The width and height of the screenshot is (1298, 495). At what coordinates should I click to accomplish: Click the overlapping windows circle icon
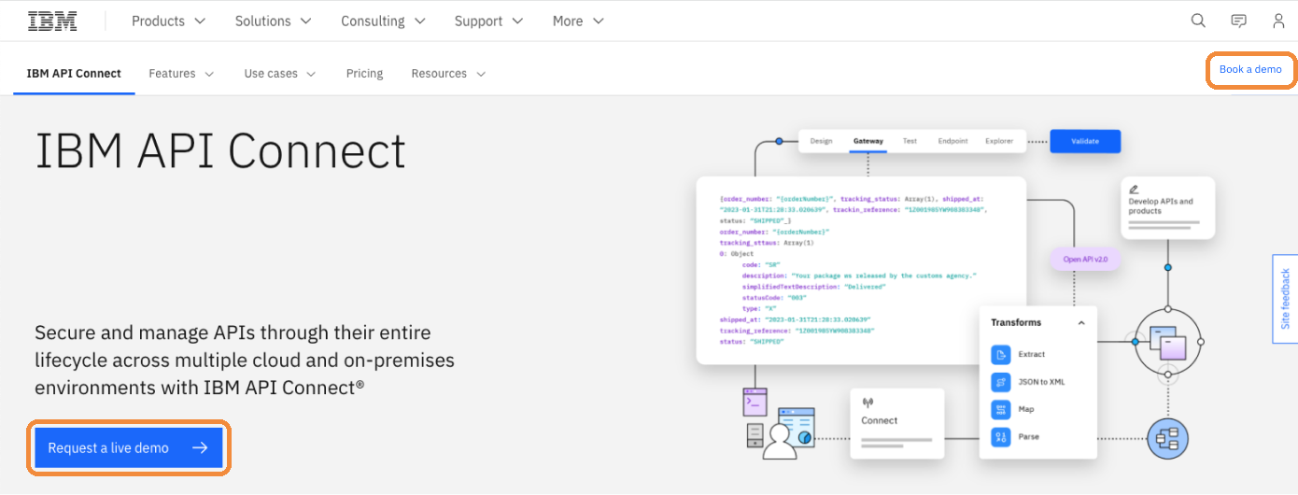pos(1167,344)
